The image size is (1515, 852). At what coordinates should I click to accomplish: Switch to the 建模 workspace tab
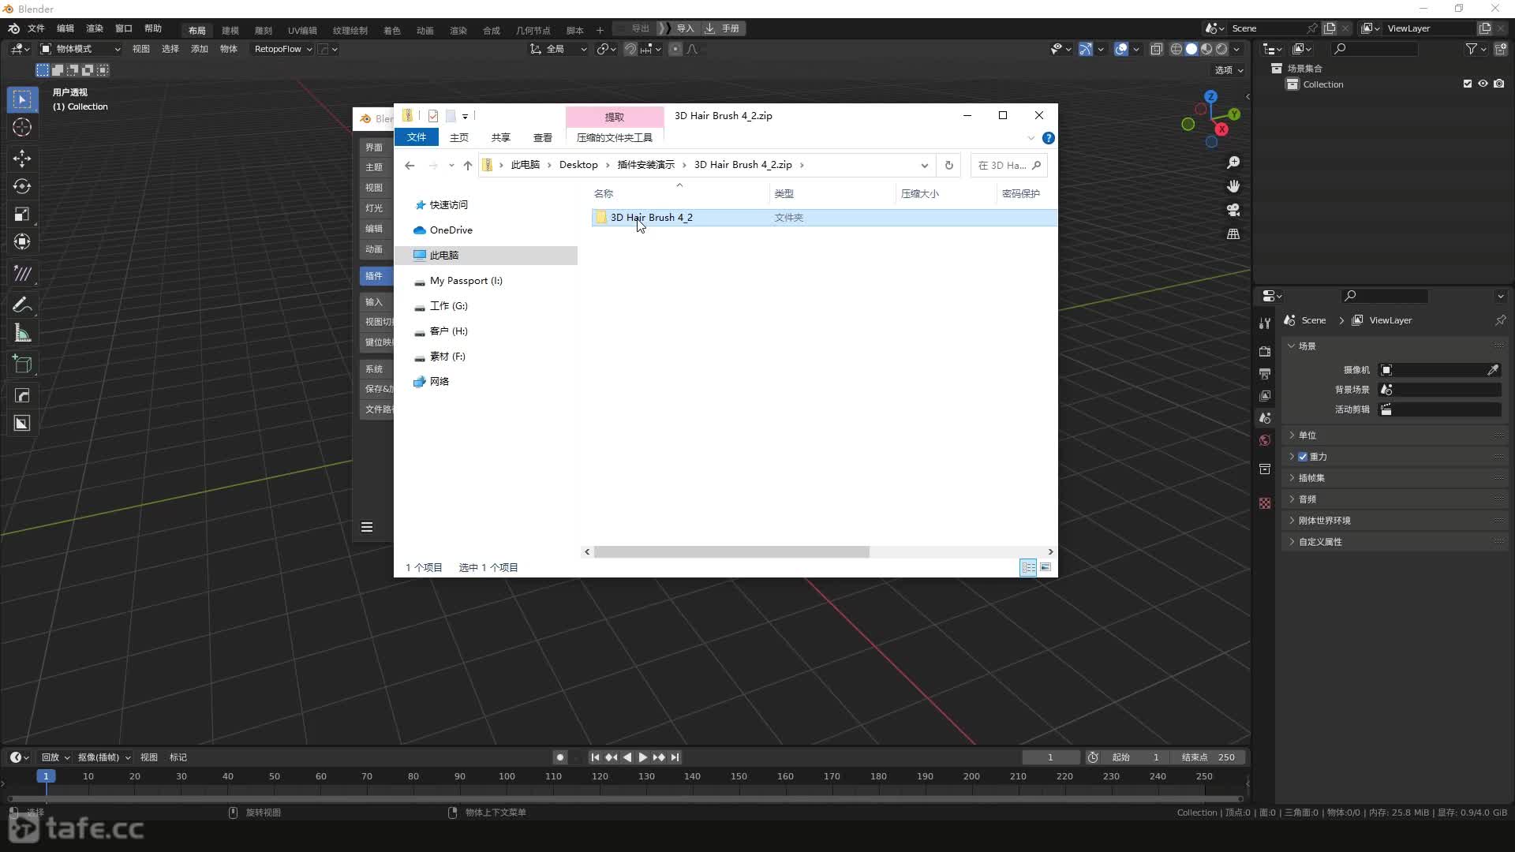click(230, 30)
